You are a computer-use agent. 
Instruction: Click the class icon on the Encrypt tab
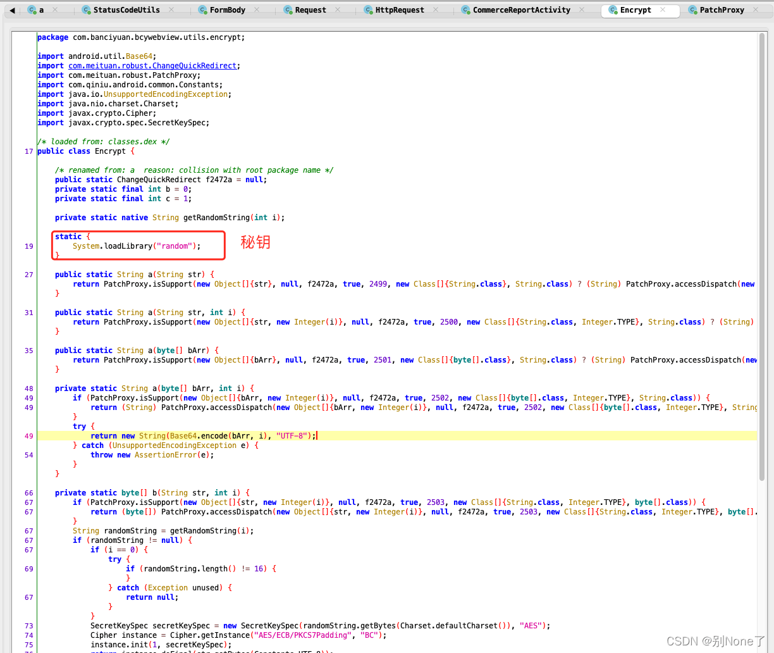613,10
